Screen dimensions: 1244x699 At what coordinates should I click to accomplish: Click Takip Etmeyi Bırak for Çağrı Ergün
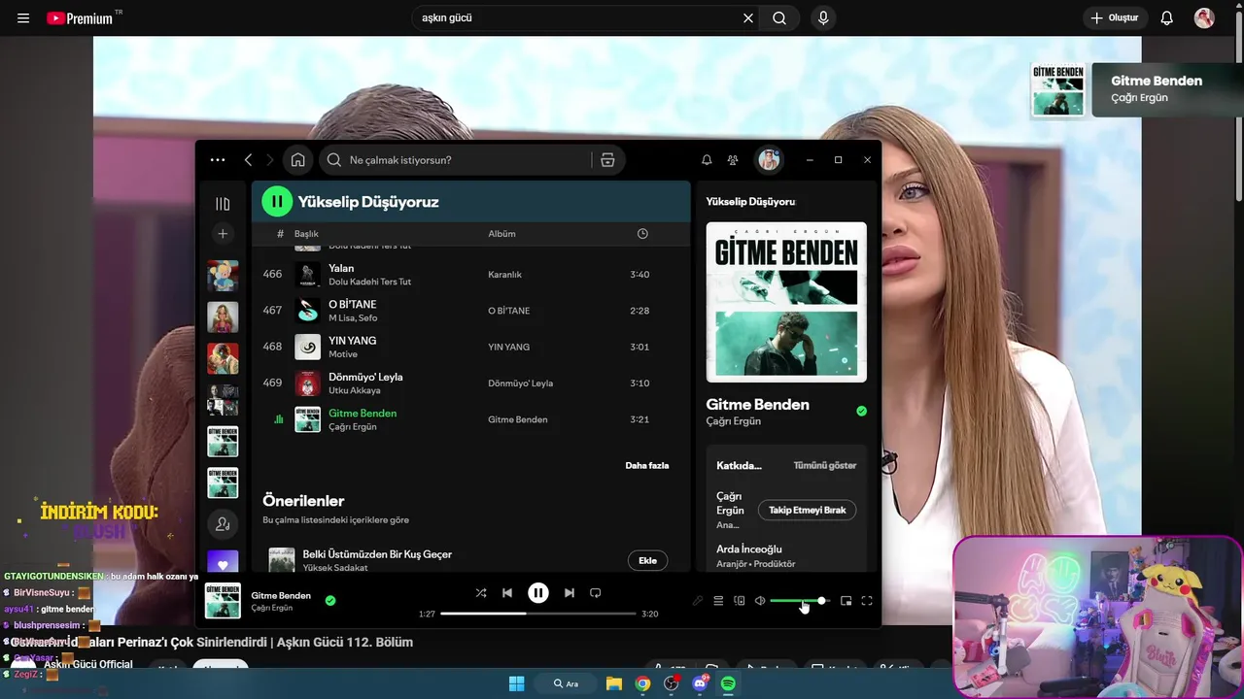click(807, 510)
